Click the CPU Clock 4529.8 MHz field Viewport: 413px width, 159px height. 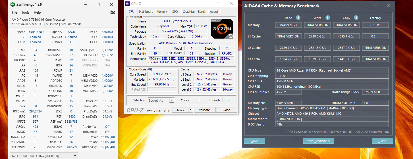(x=332, y=81)
